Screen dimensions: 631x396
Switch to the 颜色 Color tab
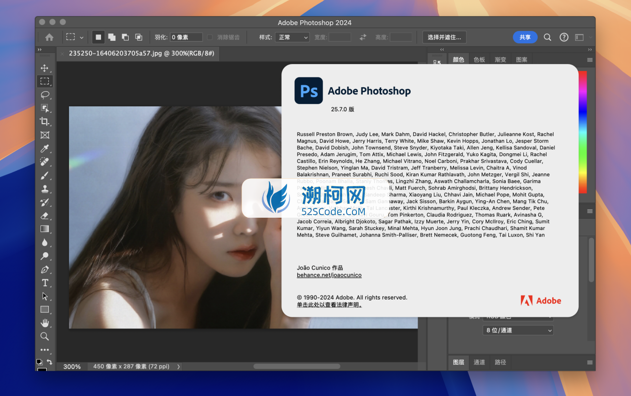tap(458, 60)
